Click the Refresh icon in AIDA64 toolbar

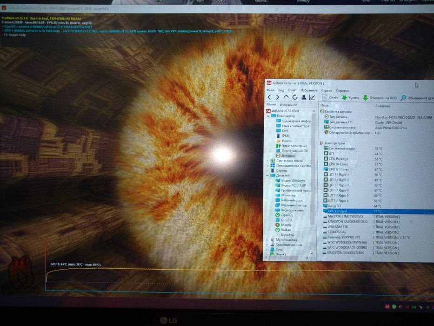point(295,97)
